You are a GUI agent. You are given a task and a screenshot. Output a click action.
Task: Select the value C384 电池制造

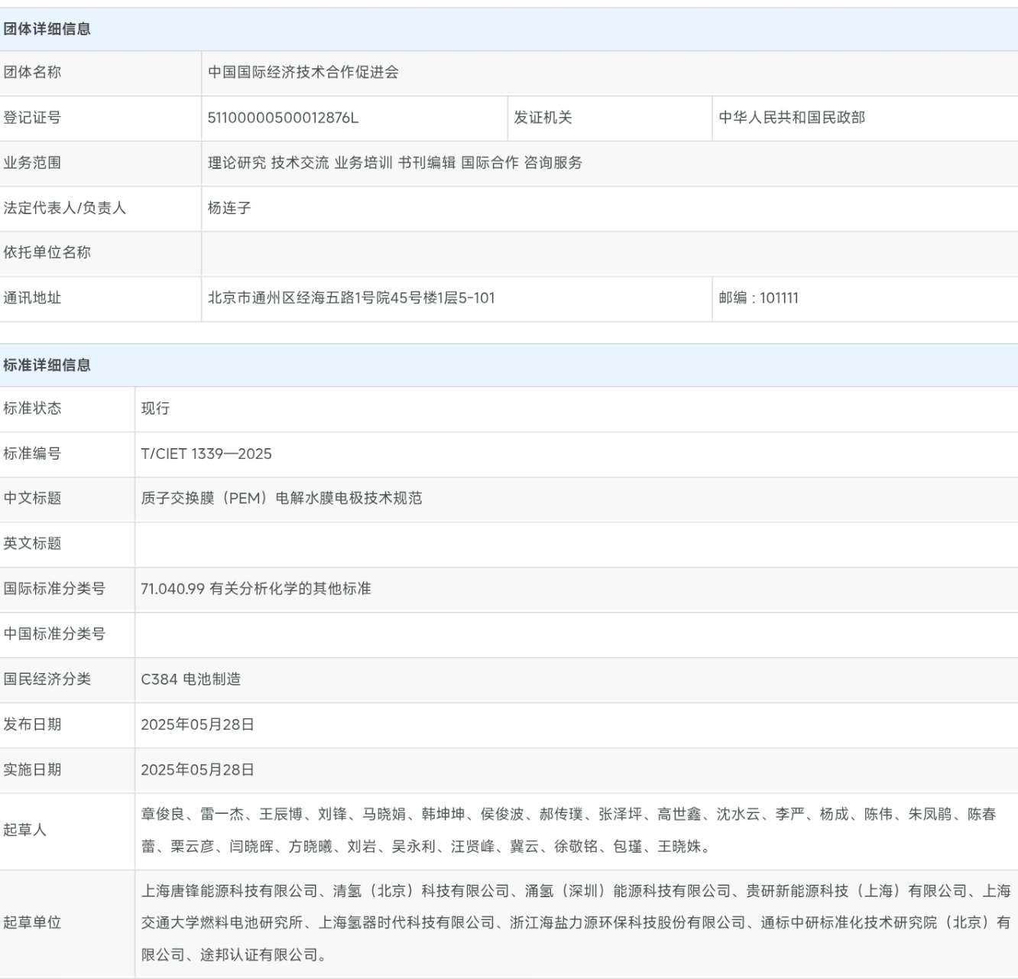191,678
